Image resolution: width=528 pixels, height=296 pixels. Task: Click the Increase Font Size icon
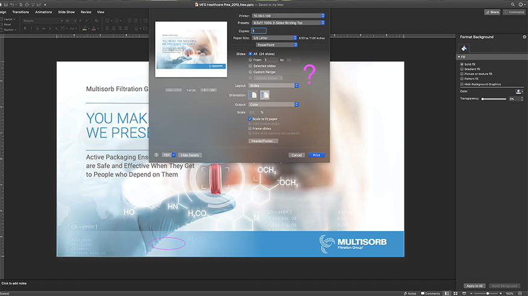[x=81, y=20]
